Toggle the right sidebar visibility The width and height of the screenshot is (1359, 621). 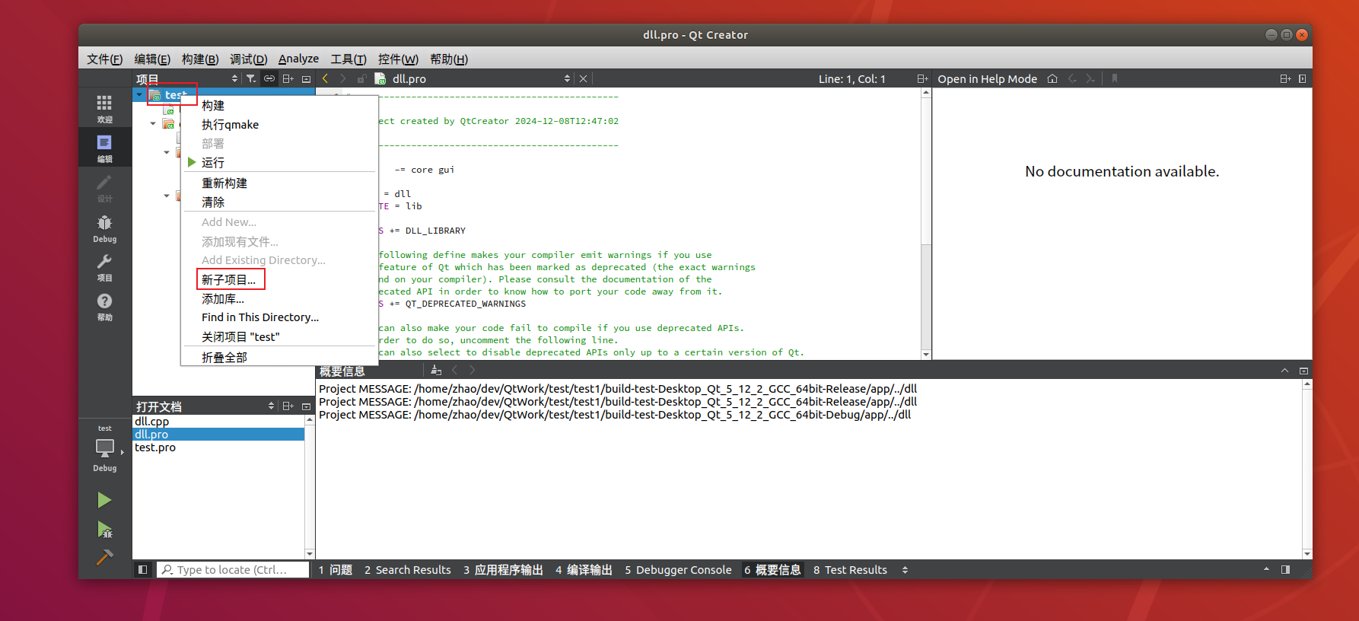(x=1285, y=569)
